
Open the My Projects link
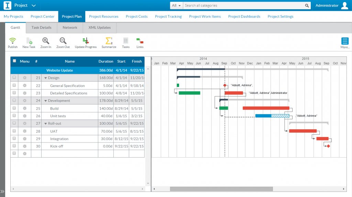tap(13, 16)
